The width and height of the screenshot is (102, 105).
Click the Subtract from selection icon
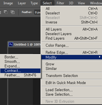click(x=6, y=12)
